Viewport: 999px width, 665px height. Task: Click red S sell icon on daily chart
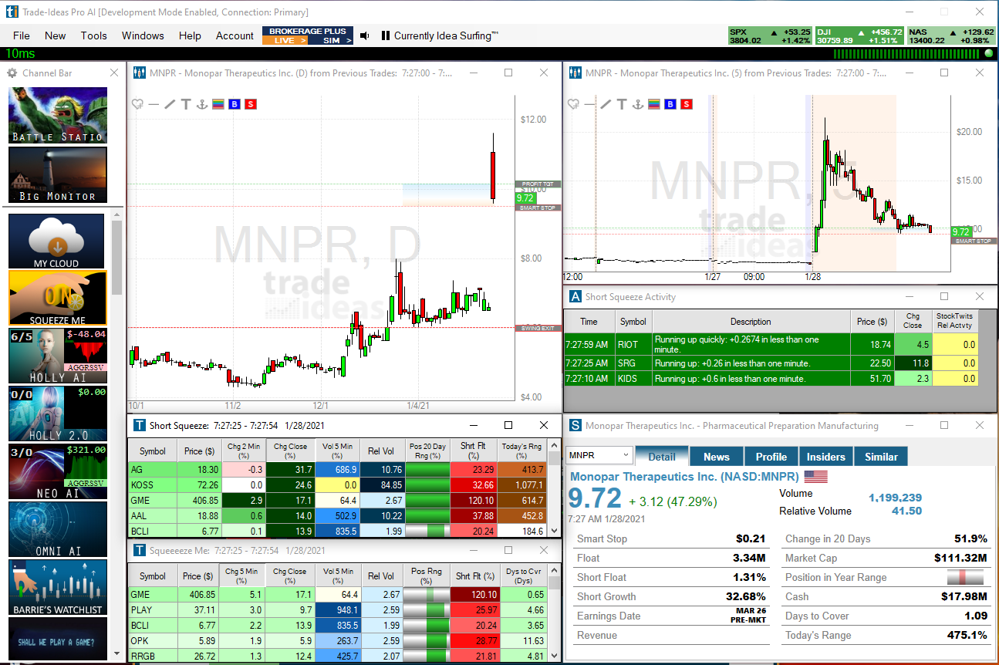pyautogui.click(x=251, y=104)
